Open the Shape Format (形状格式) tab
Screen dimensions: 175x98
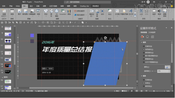point(95,6)
